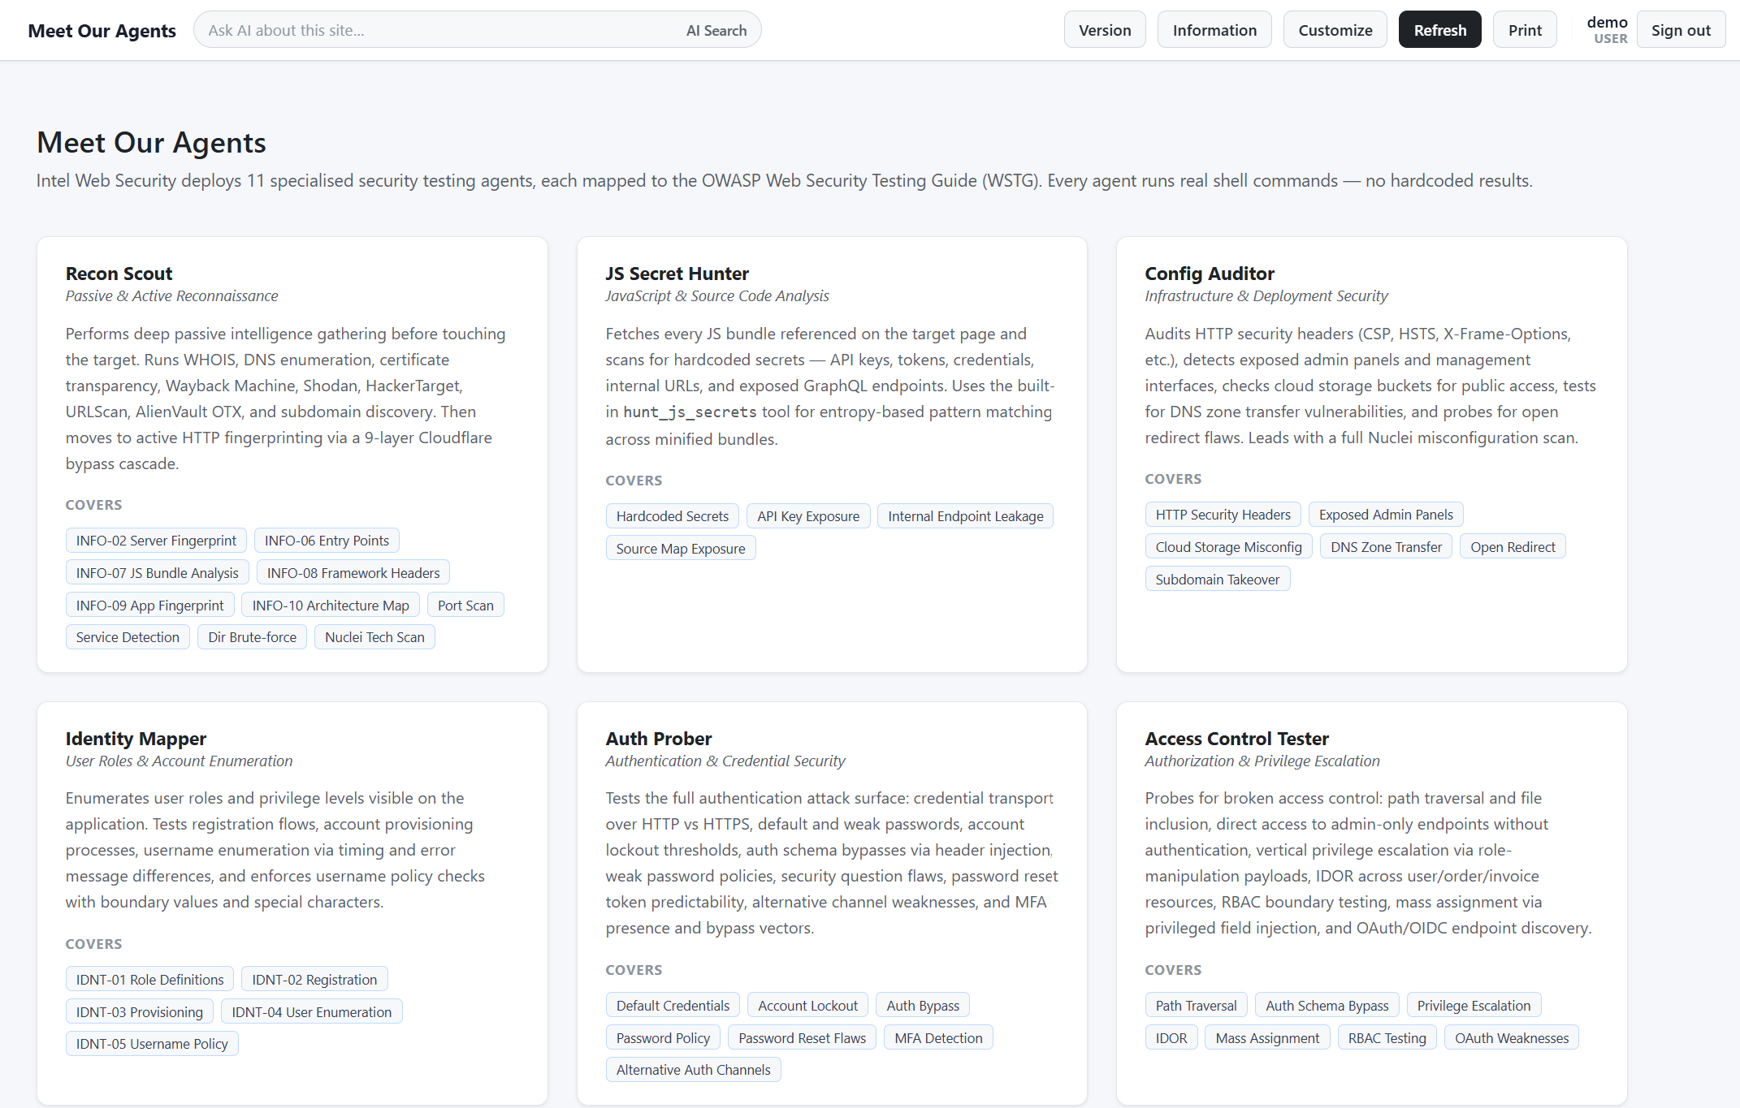Click the Internal Endpoint Leakage tag
This screenshot has height=1108, width=1740.
pos(966,516)
